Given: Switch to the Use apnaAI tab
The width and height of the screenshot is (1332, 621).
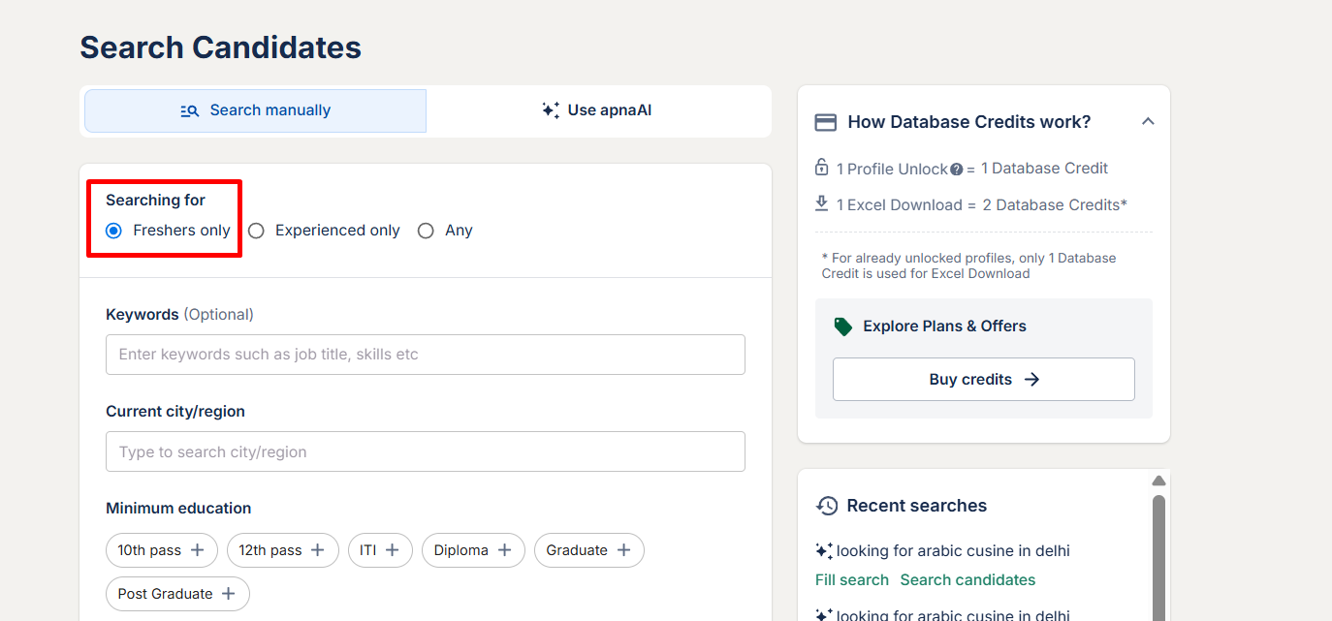Looking at the screenshot, I should [x=597, y=110].
